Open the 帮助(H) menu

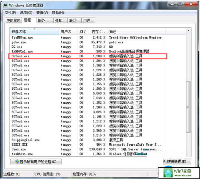(x=58, y=13)
